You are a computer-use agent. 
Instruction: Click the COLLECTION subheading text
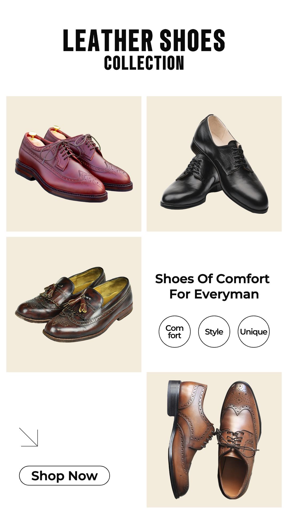(x=144, y=63)
